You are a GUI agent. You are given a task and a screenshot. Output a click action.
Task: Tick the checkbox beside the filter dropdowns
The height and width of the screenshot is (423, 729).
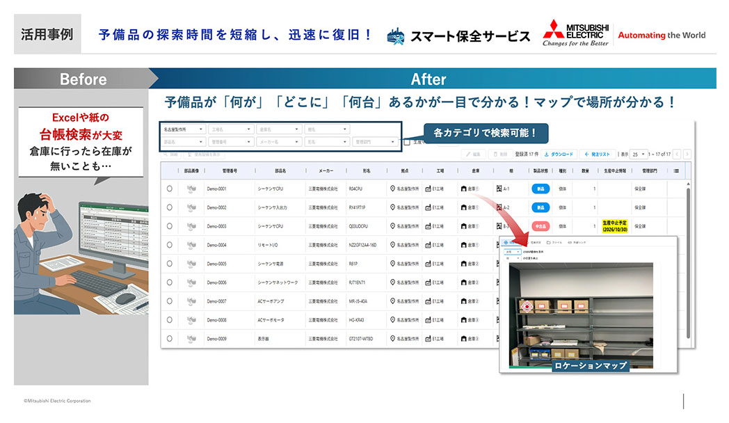point(407,142)
